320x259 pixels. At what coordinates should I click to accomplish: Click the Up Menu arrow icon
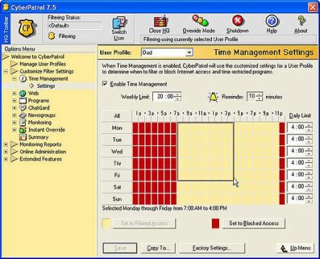pyautogui.click(x=284, y=248)
